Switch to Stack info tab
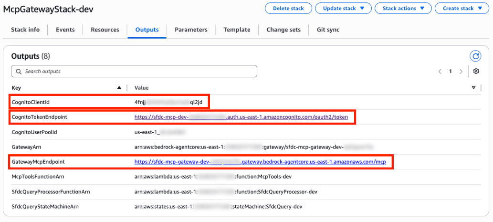The height and width of the screenshot is (222, 493). 25,30
